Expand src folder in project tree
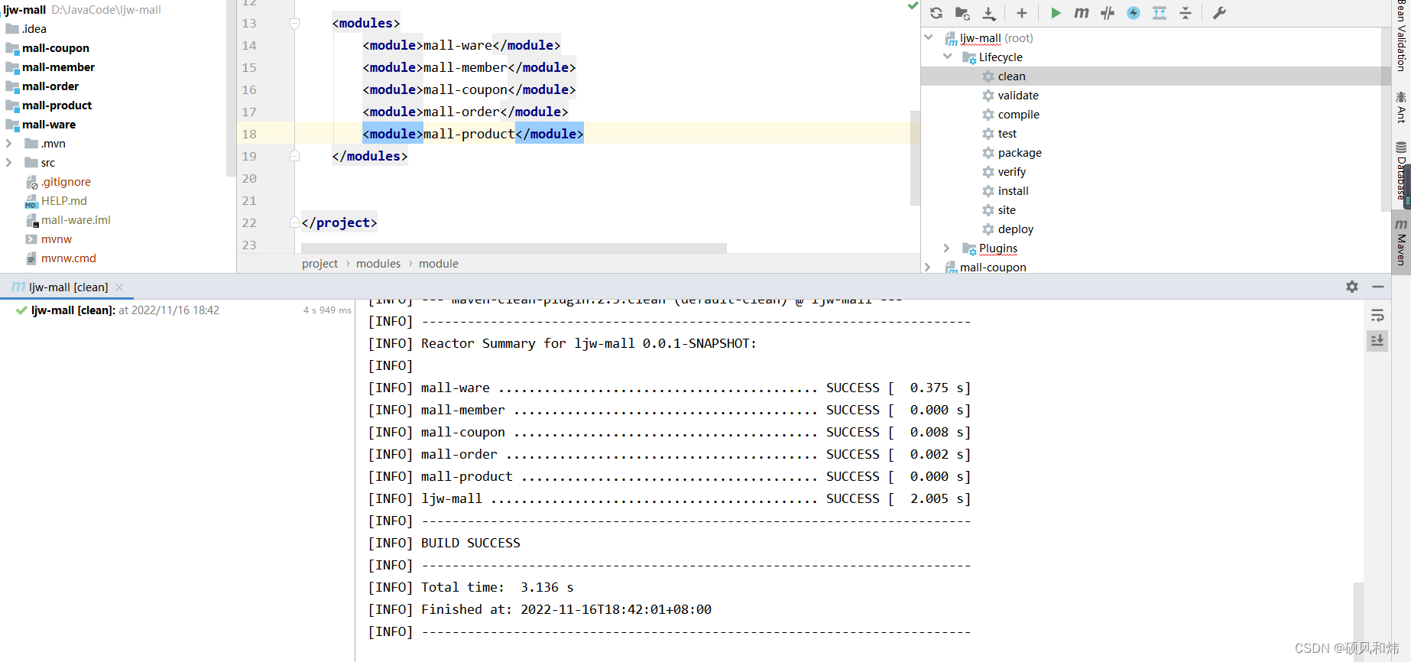 tap(8, 162)
